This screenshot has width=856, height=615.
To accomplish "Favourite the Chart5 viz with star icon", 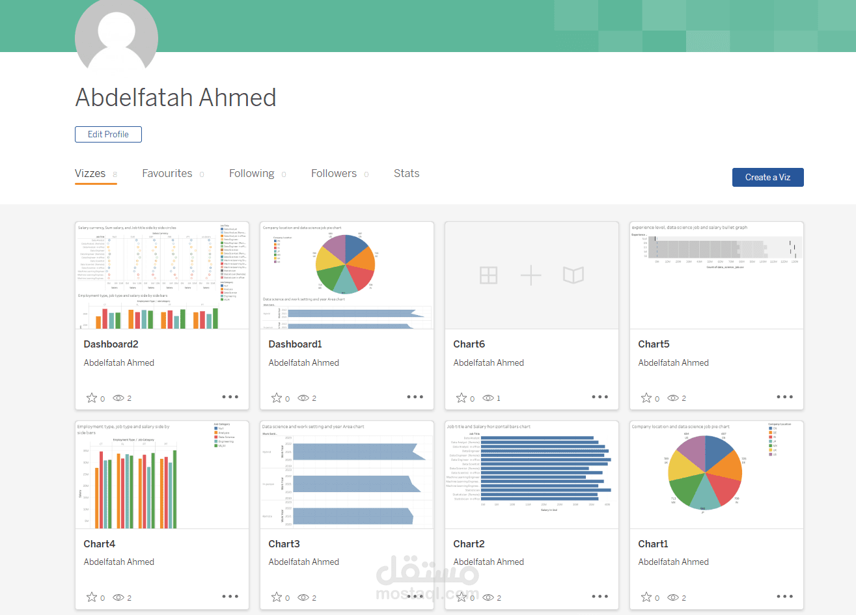I will (x=646, y=398).
